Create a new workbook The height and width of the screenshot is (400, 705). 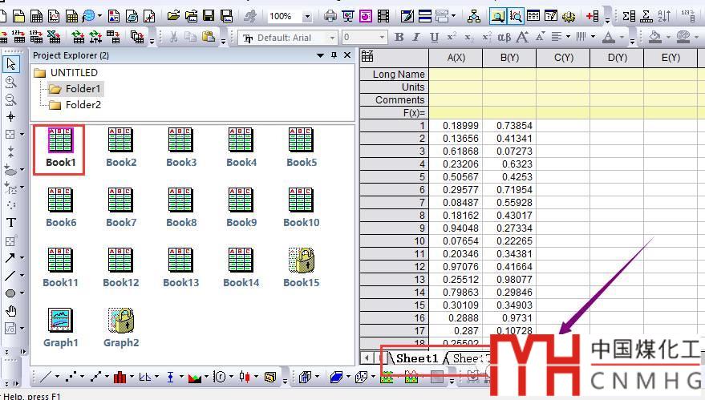click(36, 17)
